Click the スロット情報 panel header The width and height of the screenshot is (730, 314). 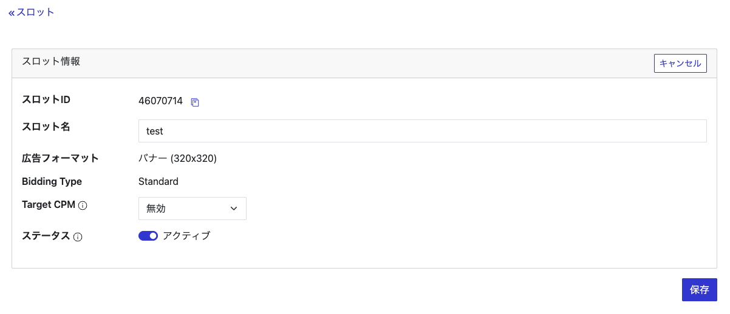point(51,61)
